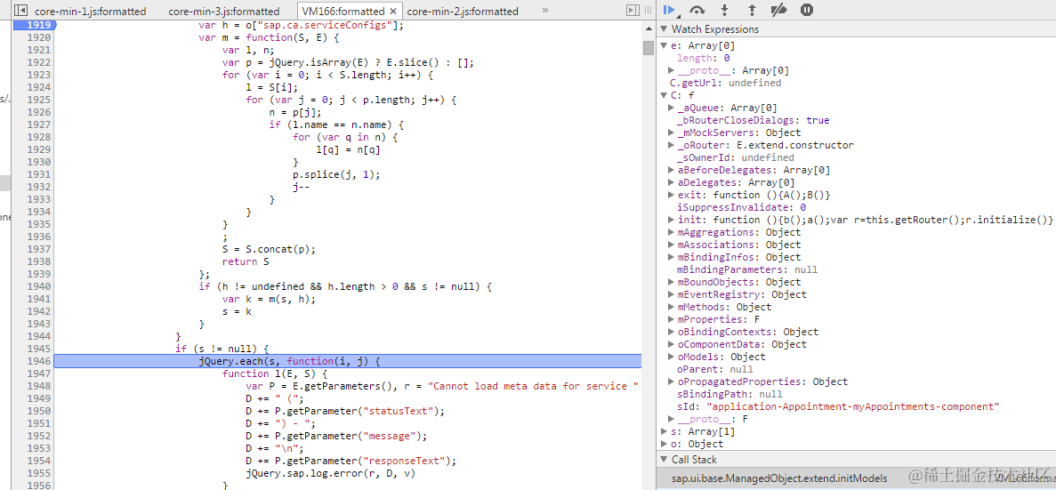The height and width of the screenshot is (490, 1056).
Task: Click the code line 'return S'
Action: point(246,261)
